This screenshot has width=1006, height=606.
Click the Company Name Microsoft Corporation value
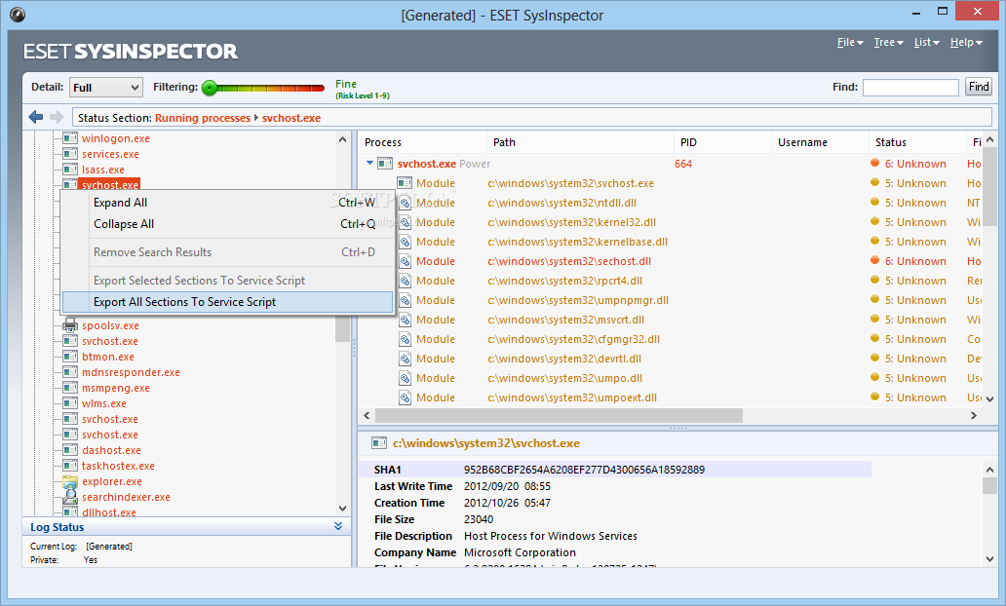pyautogui.click(x=520, y=552)
